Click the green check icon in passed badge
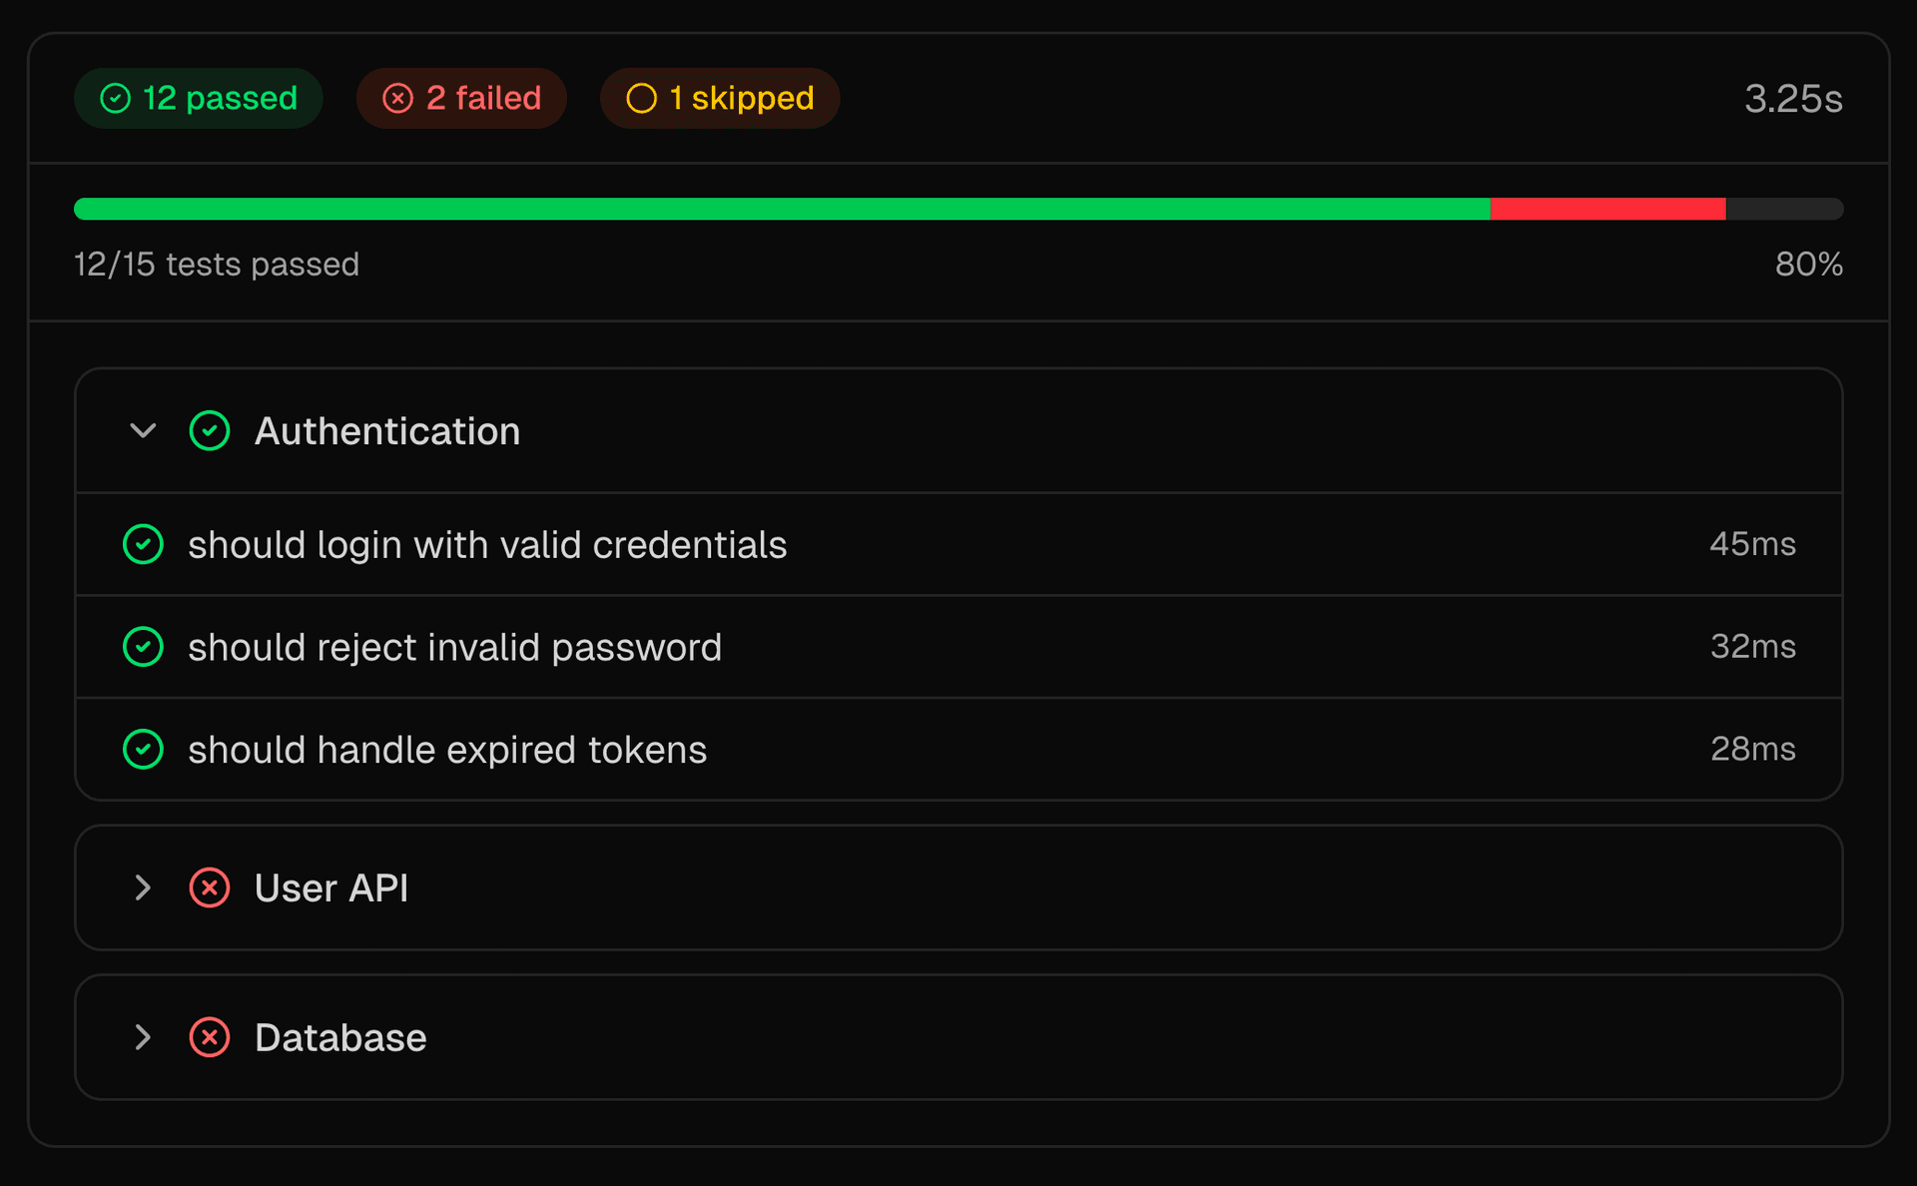The height and width of the screenshot is (1186, 1917). (116, 99)
